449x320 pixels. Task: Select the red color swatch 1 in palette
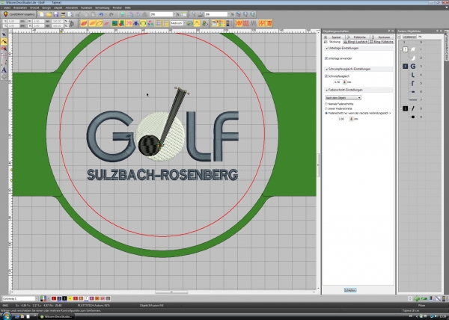(x=54, y=298)
